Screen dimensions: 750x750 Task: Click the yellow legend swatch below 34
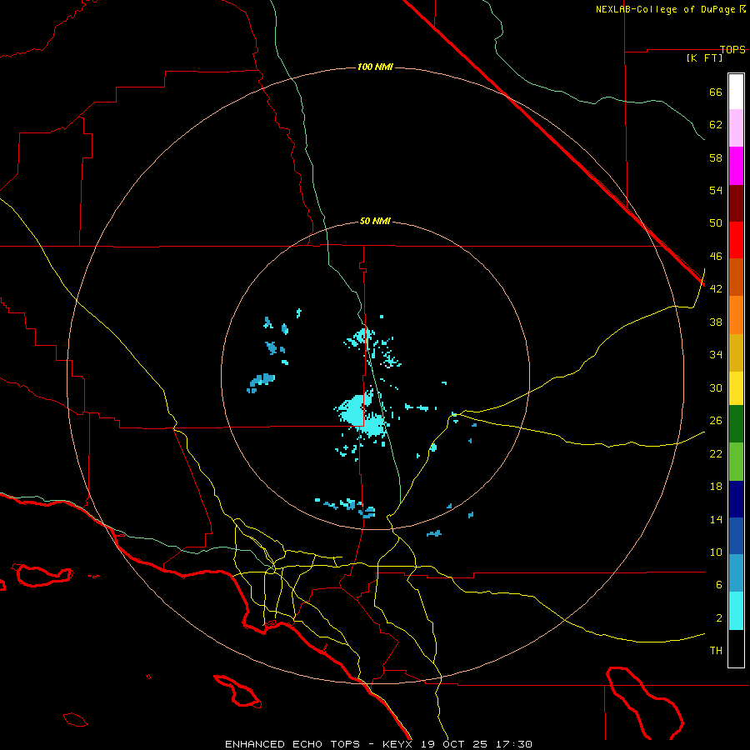pos(736,388)
